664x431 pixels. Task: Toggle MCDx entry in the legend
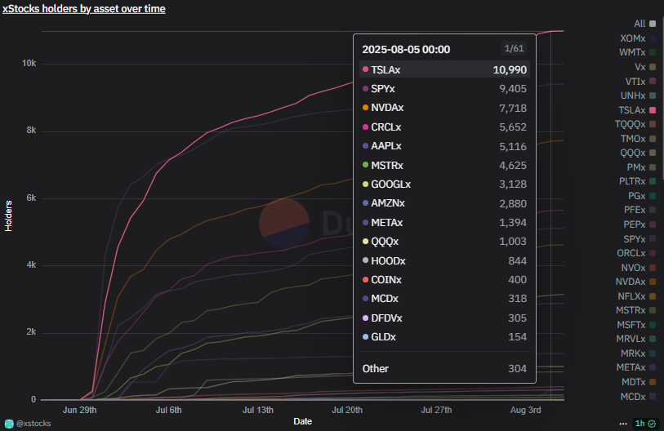tap(638, 397)
